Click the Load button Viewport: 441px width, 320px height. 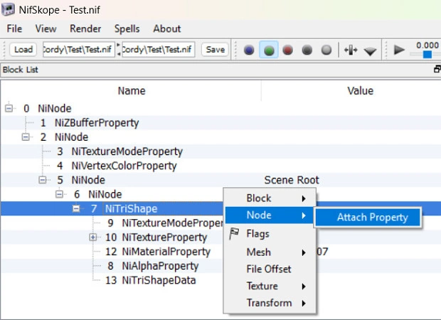[23, 50]
